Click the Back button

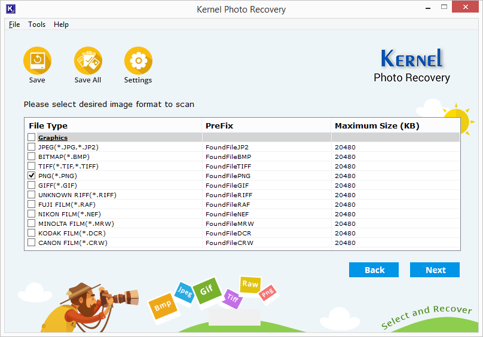tap(374, 270)
